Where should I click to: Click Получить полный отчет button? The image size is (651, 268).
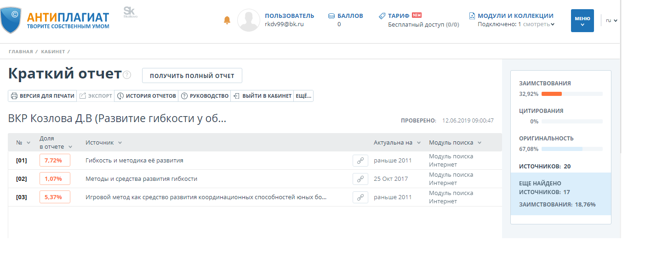(x=192, y=76)
